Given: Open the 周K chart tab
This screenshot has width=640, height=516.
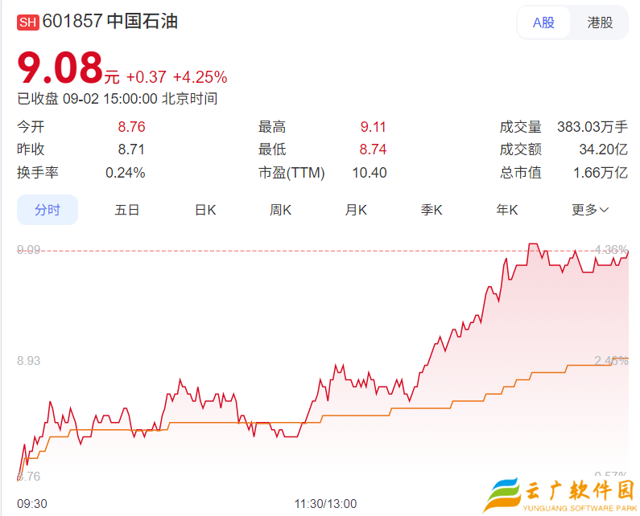Looking at the screenshot, I should tap(280, 210).
